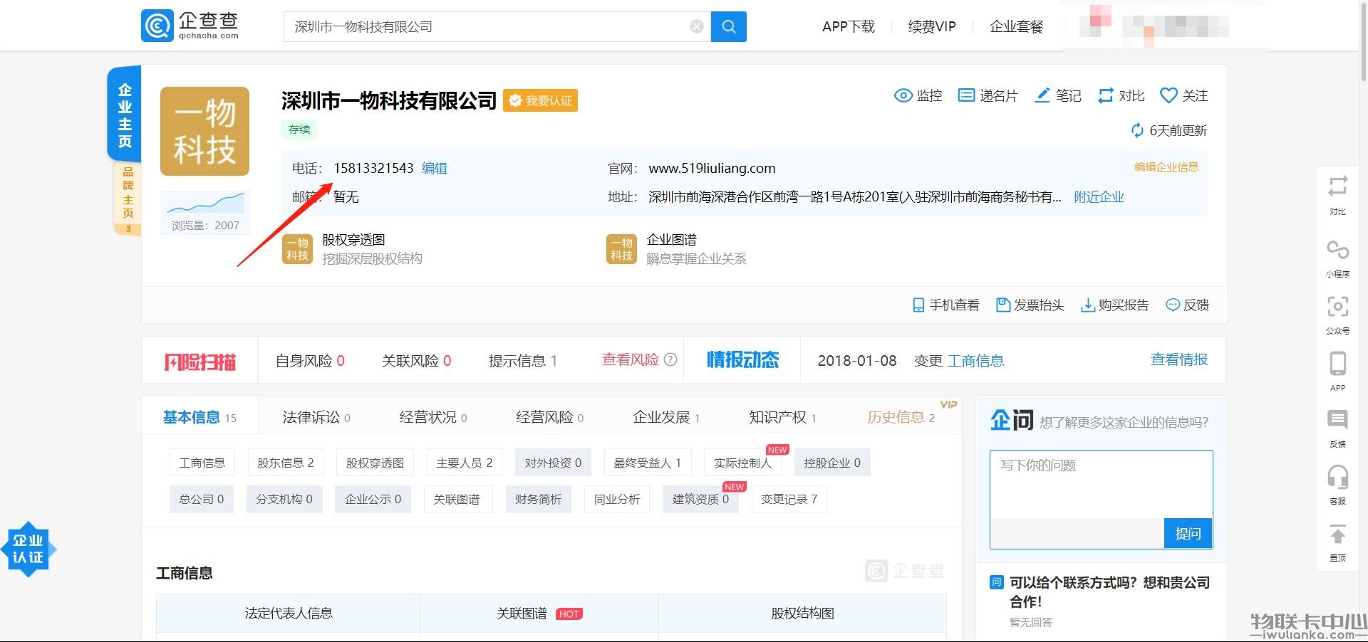
Task: Open 续费VIP in top navigation
Action: [932, 26]
